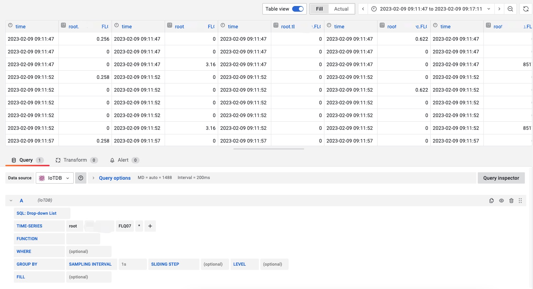Zoom out the dashboard time range

[x=510, y=9]
